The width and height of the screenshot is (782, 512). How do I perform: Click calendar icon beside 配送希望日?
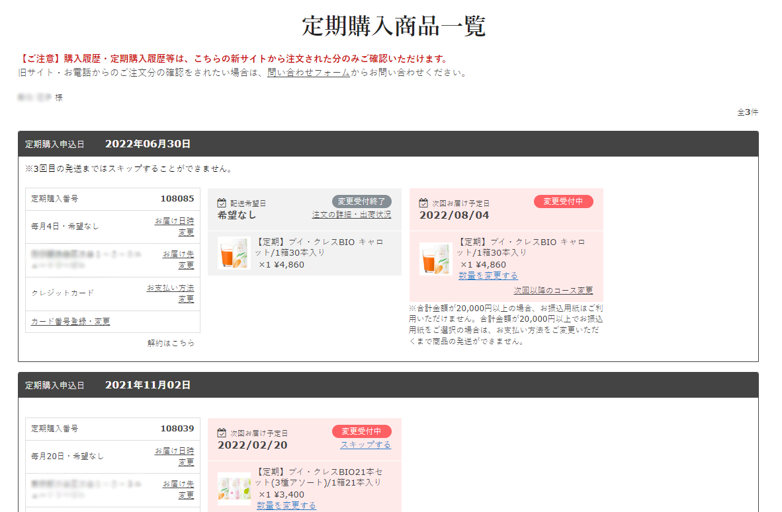tap(222, 203)
